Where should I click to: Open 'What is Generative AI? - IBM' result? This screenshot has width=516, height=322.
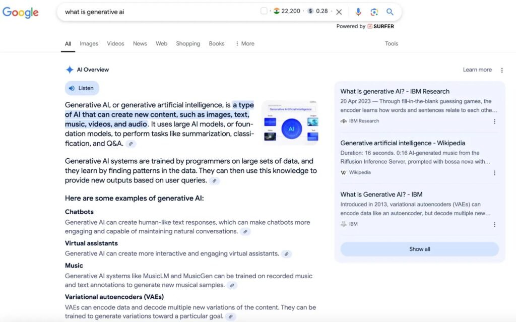click(381, 195)
